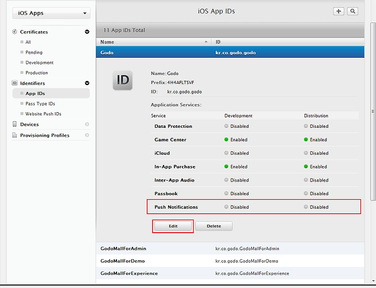
Task: Click iCloud Distribution status indicator
Action: [305, 153]
